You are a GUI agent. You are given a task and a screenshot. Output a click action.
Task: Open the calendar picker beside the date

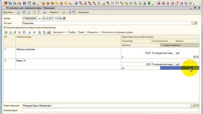point(64,18)
